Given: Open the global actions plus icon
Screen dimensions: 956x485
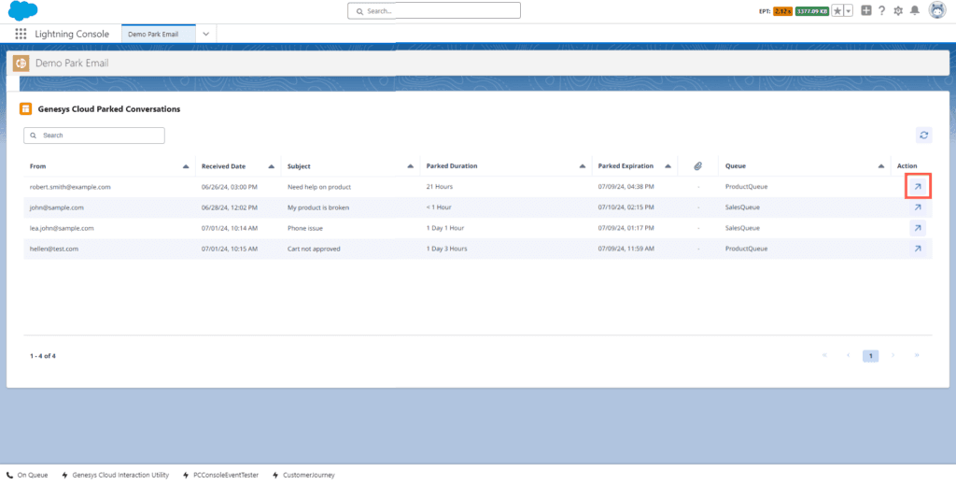Looking at the screenshot, I should pos(865,10).
